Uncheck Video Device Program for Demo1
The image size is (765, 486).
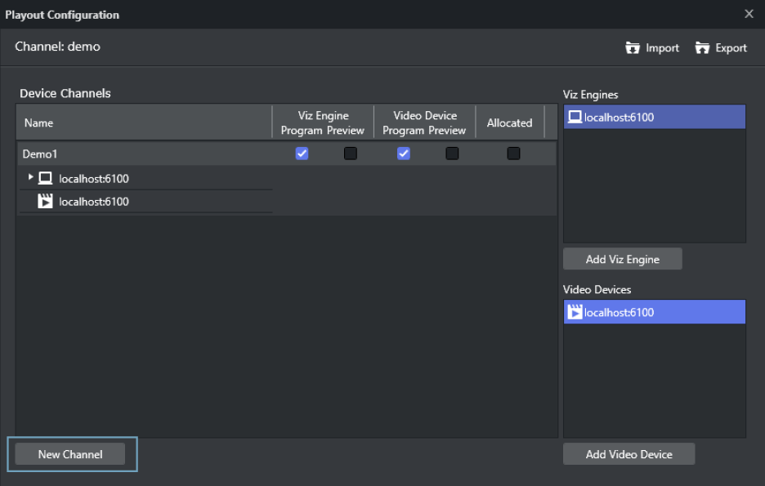pyautogui.click(x=403, y=154)
